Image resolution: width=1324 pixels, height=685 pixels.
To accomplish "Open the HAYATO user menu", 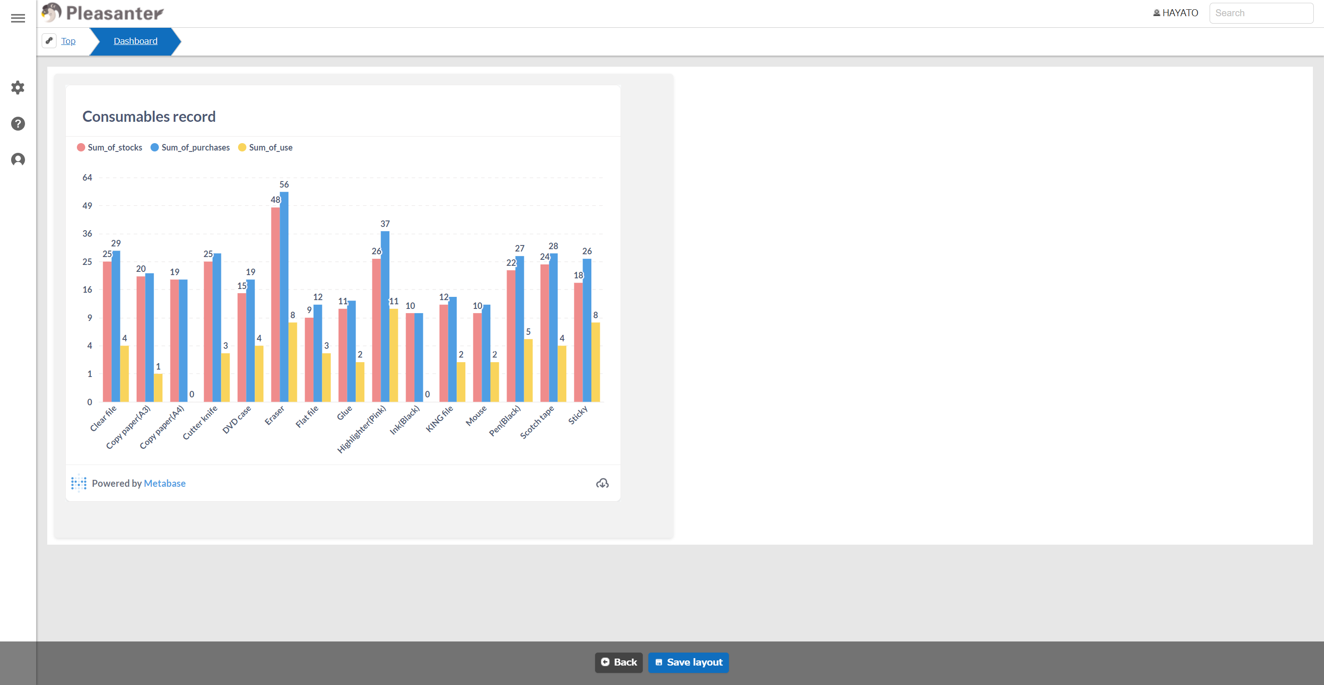I will coord(1175,13).
